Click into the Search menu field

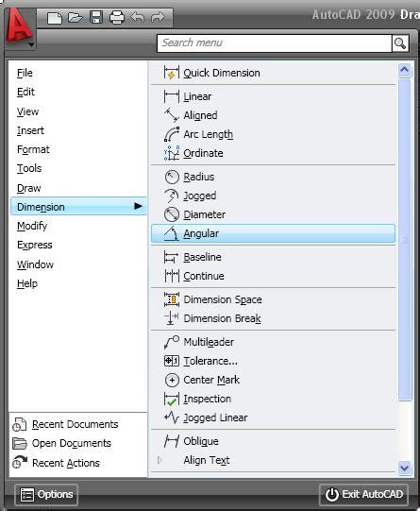point(274,43)
